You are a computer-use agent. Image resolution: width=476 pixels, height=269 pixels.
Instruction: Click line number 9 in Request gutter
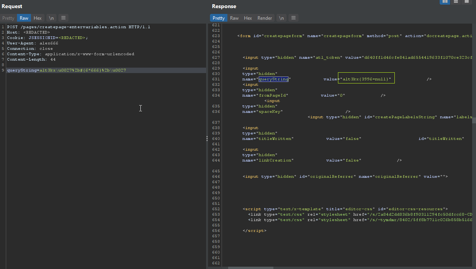(x=3, y=70)
